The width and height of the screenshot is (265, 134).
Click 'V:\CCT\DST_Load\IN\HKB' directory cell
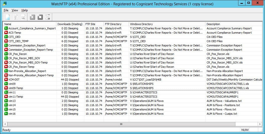pyautogui.click(x=146, y=79)
